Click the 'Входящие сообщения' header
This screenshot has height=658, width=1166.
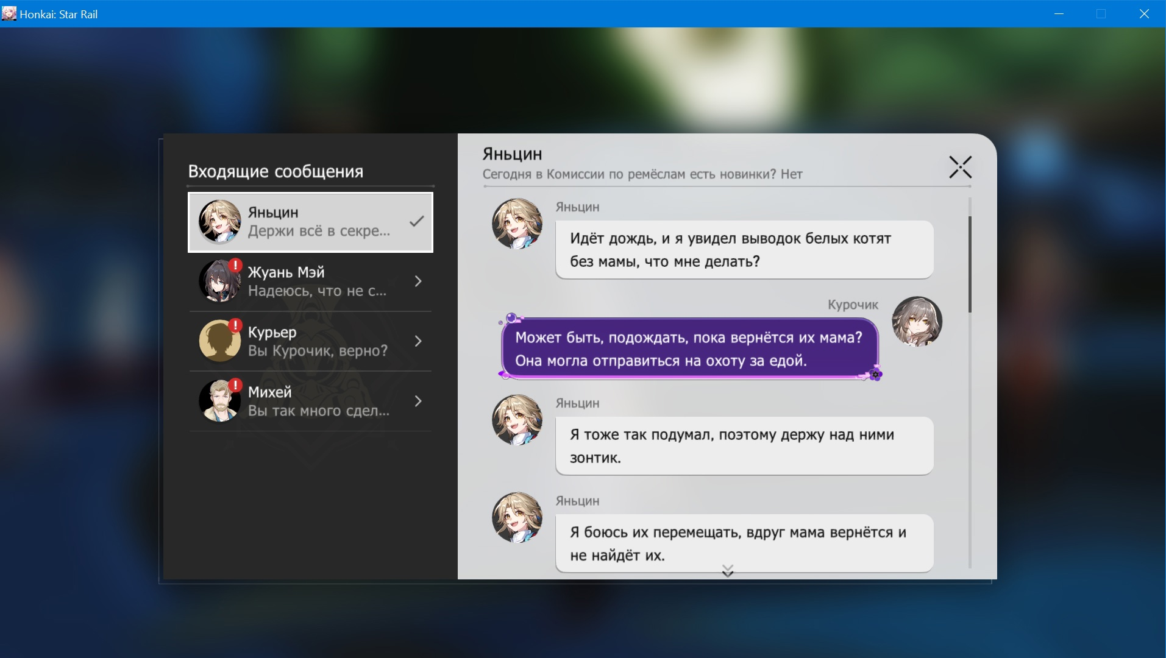point(276,171)
